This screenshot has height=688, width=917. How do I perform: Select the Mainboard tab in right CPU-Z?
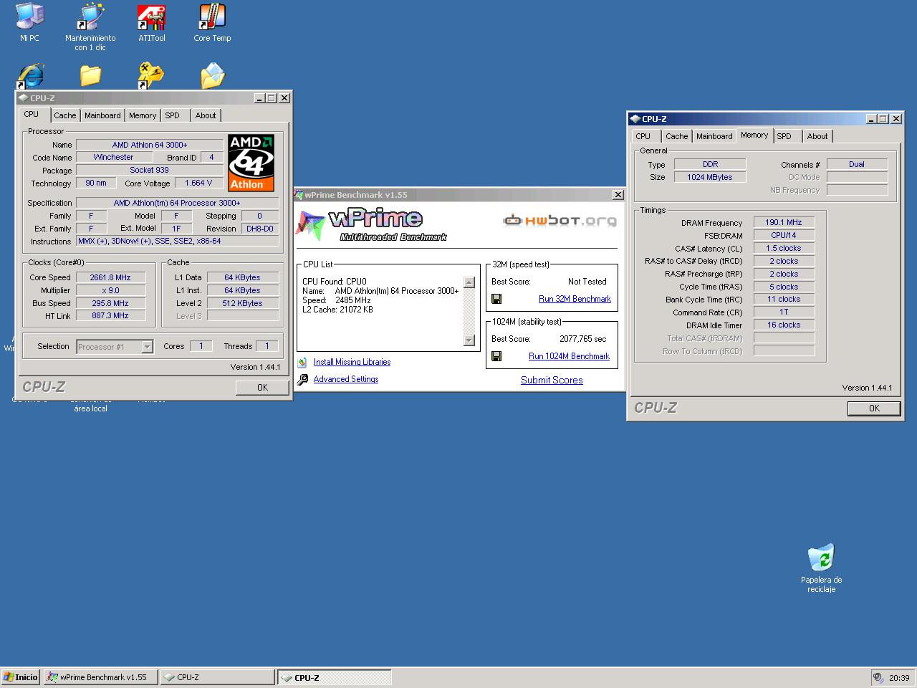pos(714,136)
